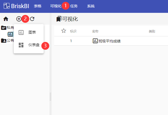This screenshot has height=115, width=168.
Task: Click the star icon in table header
Action: 64,31
